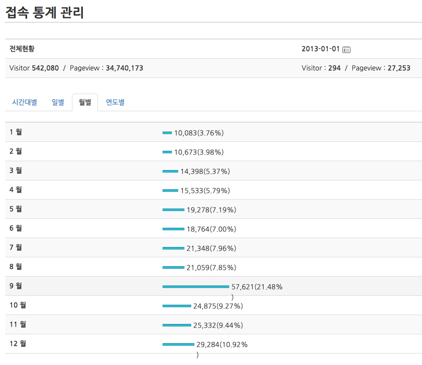
Task: Click the total Visitor count 542,080
Action: (45, 68)
